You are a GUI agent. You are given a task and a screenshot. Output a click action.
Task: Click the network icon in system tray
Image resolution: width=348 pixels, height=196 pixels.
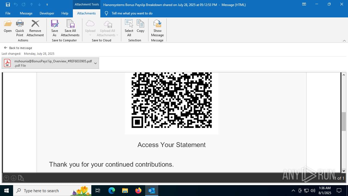[x=306, y=191]
